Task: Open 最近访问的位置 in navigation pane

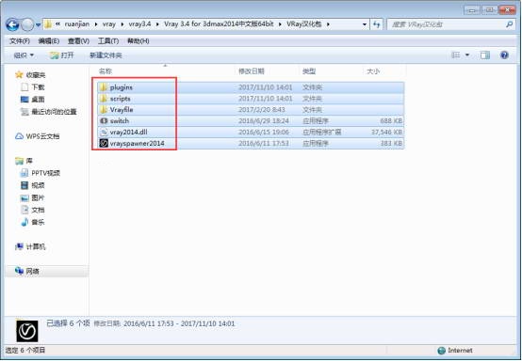Action: [54, 112]
